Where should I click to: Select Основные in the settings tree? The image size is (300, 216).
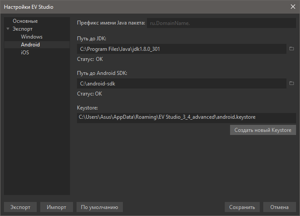(x=25, y=21)
